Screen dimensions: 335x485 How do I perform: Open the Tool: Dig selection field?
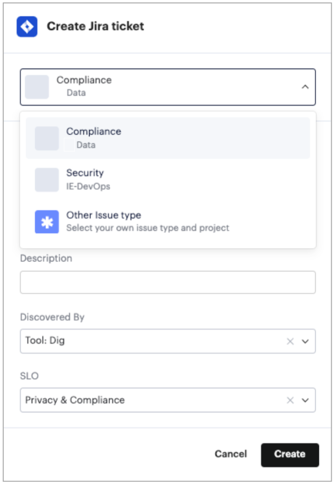click(167, 341)
